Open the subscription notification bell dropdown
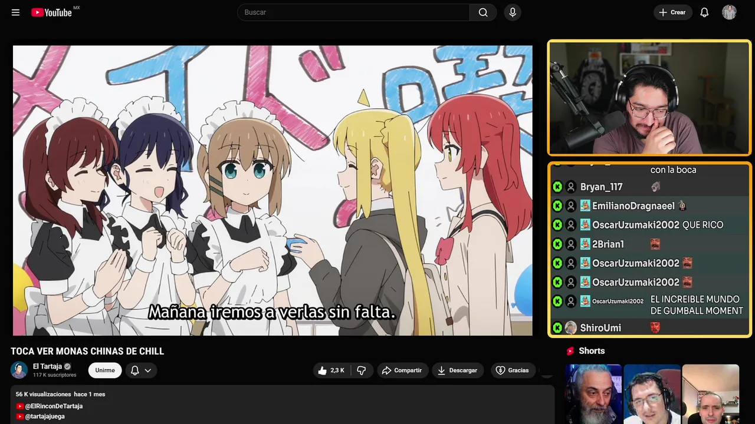The width and height of the screenshot is (755, 424). coord(141,370)
